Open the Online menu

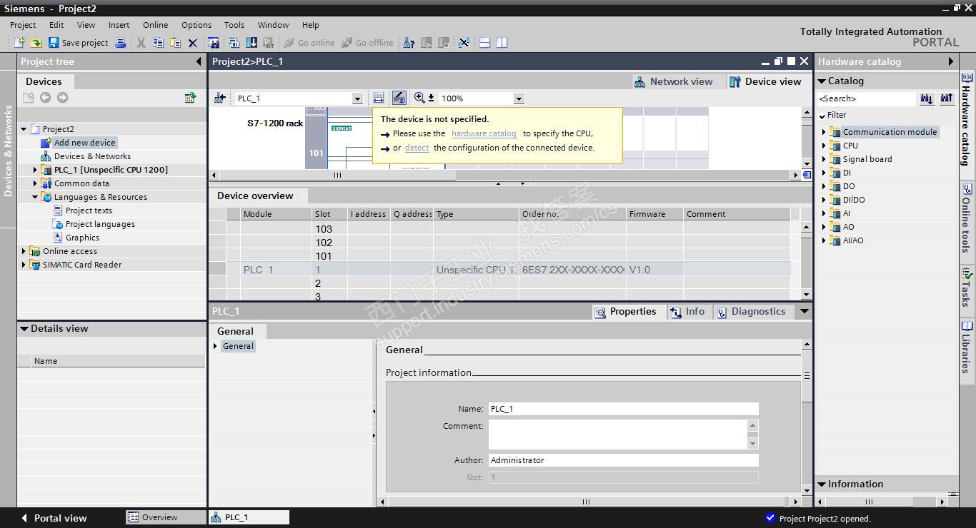(x=155, y=25)
